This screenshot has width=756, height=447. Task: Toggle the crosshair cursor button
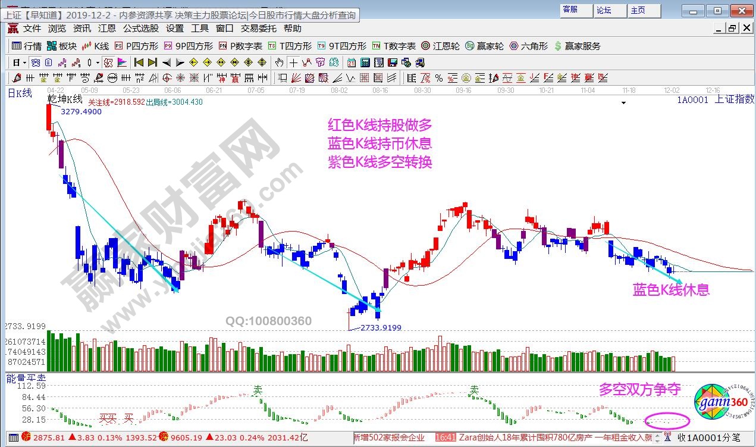click(293, 62)
